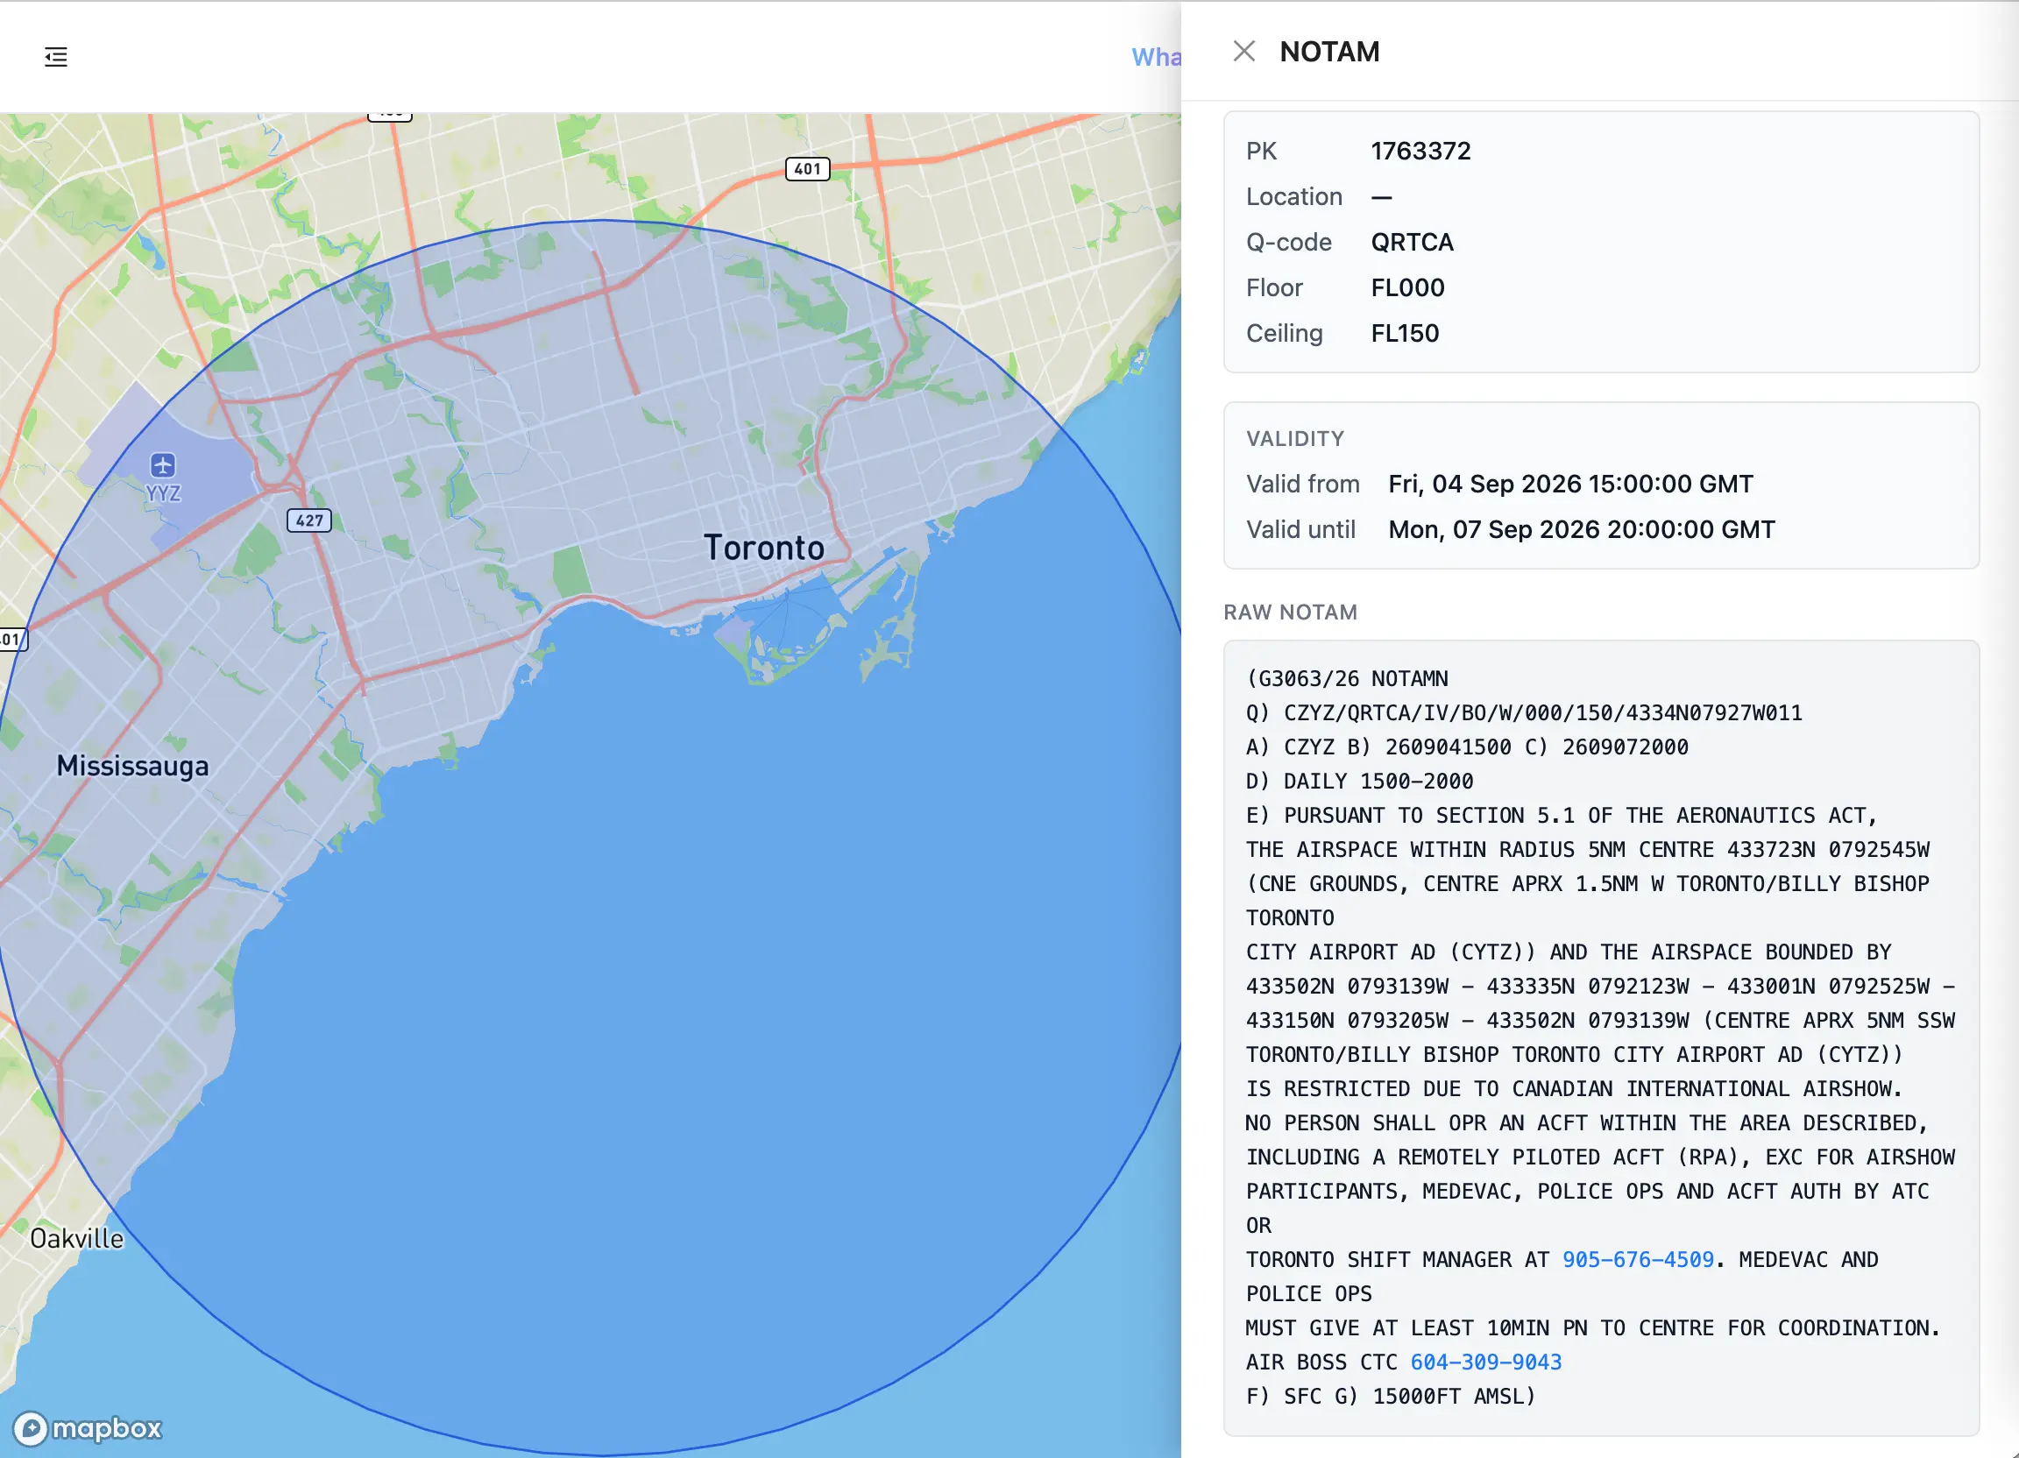Call Toronto shift manager 905-676-4509 link

pyautogui.click(x=1638, y=1259)
